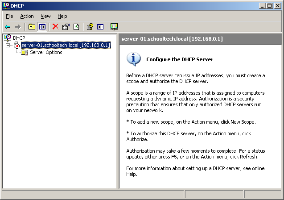Open the View menu
The width and height of the screenshot is (284, 200).
point(45,16)
